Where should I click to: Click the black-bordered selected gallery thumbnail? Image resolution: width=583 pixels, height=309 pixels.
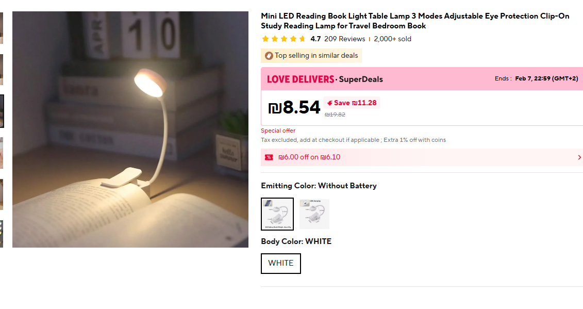click(x=2, y=111)
